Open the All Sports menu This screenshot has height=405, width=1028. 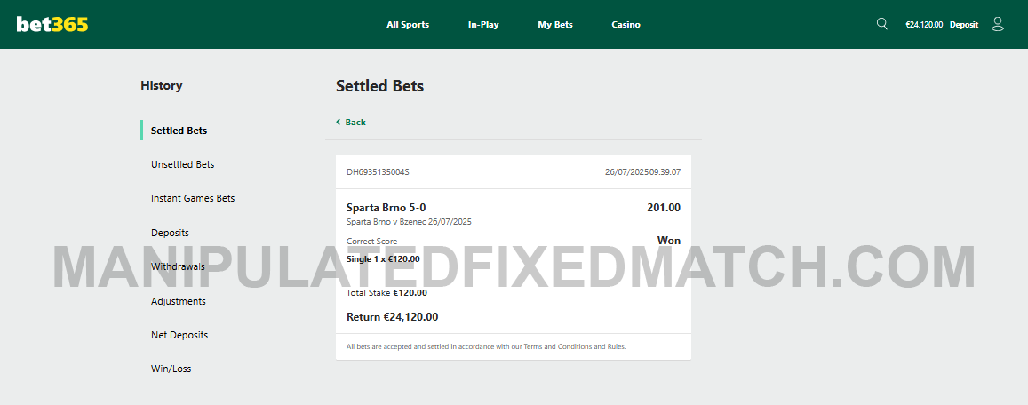click(408, 25)
